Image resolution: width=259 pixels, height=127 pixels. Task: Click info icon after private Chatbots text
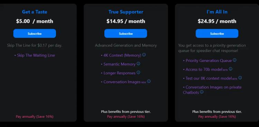coord(202,92)
